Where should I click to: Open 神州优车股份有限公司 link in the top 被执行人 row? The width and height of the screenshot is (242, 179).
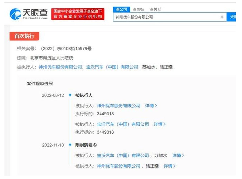(60, 67)
